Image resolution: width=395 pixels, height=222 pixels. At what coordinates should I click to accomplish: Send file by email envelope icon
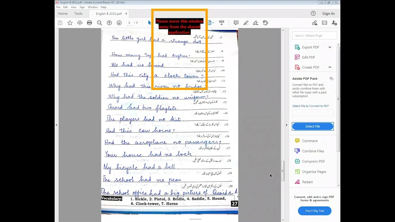click(324, 23)
